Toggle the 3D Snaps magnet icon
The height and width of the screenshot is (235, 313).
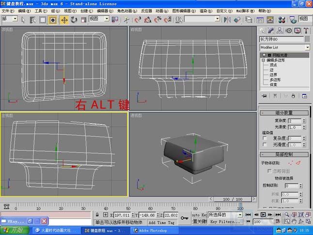point(138,20)
